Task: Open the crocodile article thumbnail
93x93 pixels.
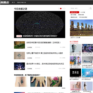Action: [x=19, y=45]
